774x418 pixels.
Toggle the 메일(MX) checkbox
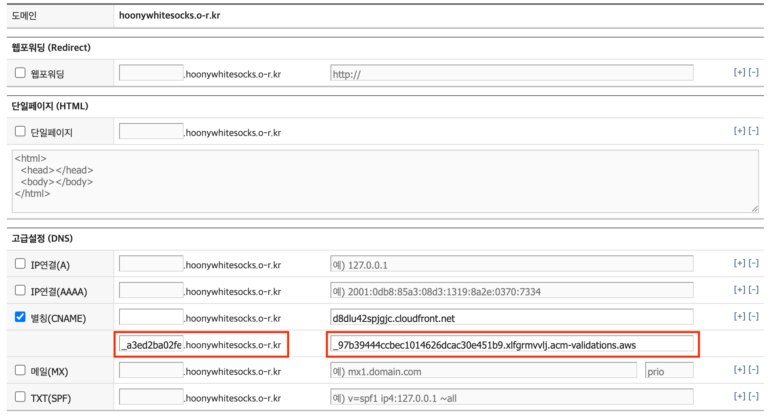[x=20, y=370]
